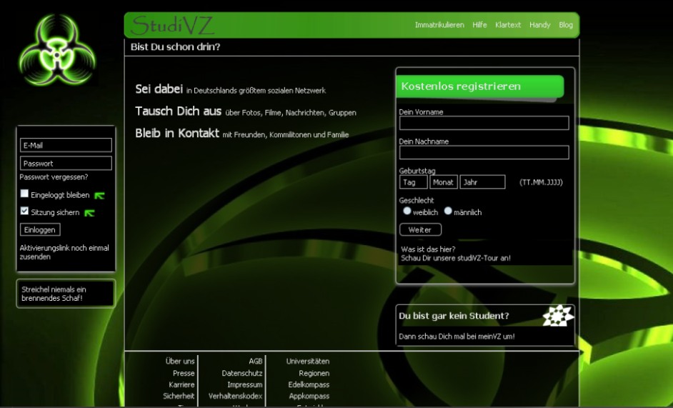Select the weiblich radio button
Viewport: 673px width, 408px height.
(x=407, y=211)
